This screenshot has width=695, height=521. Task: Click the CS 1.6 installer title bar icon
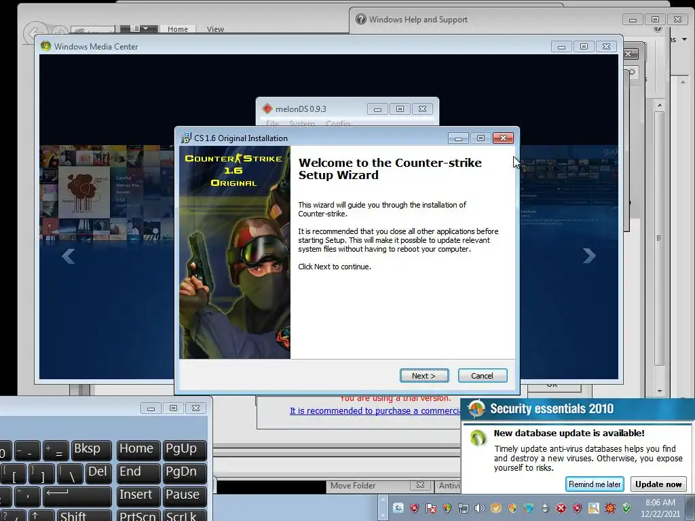[186, 138]
